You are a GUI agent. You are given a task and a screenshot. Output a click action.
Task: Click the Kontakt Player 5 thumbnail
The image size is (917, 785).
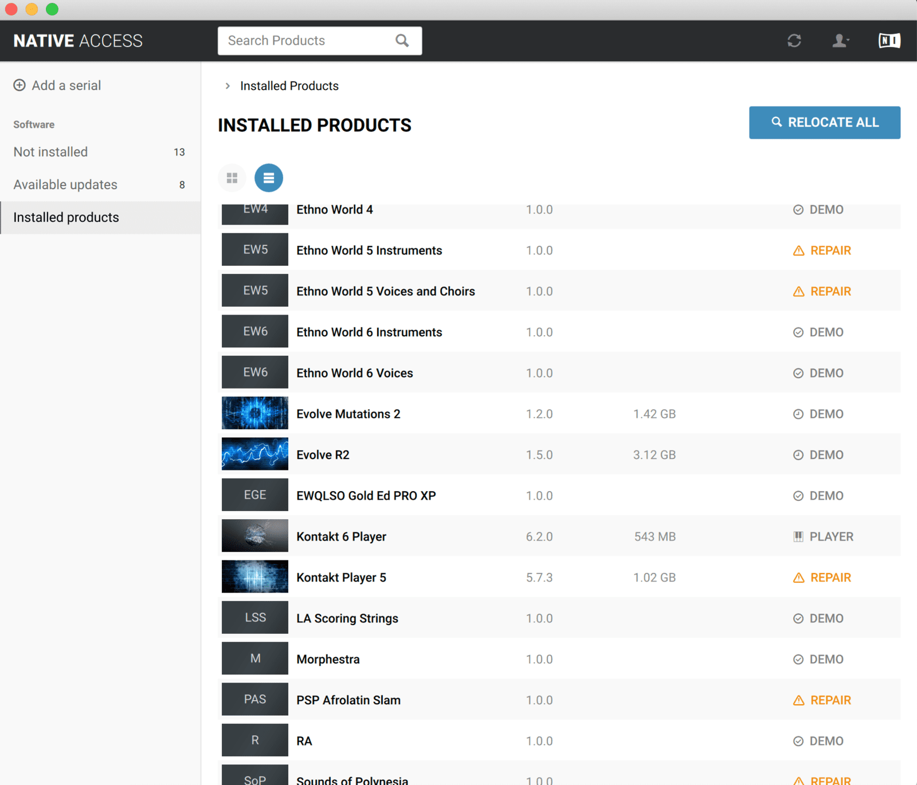click(255, 576)
